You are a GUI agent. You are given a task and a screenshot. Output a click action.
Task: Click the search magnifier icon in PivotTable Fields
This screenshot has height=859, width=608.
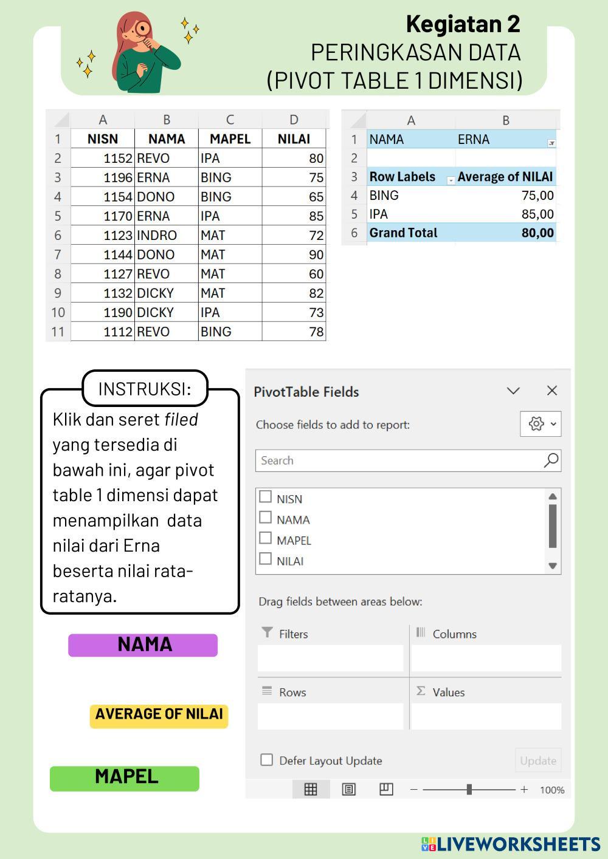[x=551, y=460]
